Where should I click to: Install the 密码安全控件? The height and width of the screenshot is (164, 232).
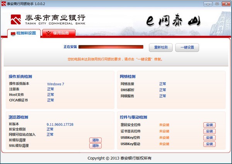coord(209,125)
